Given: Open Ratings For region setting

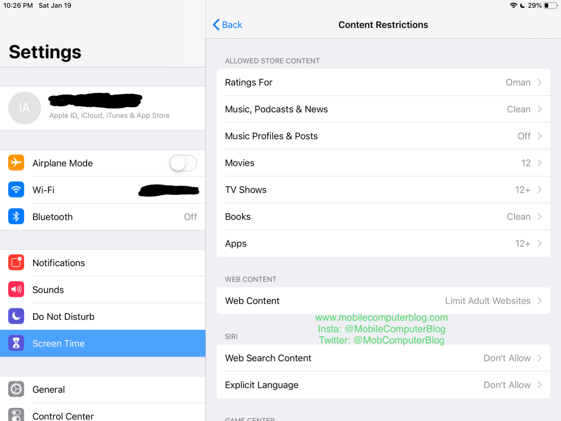Looking at the screenshot, I should coord(383,82).
